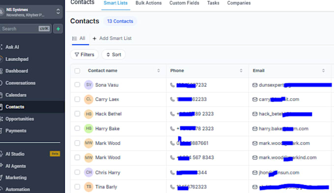Screen dimensions: 334x193
Task: Switch to the Bulk Actions tab
Action: coord(148,3)
